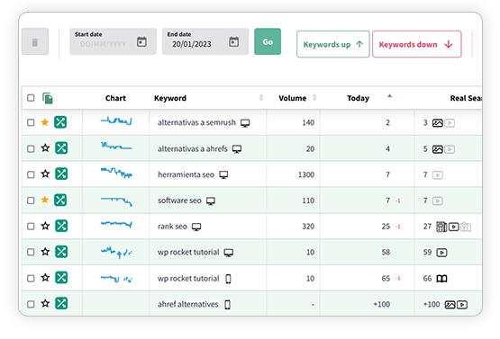The width and height of the screenshot is (500, 339).
Task: Filter by Keywords up
Action: coord(333,44)
